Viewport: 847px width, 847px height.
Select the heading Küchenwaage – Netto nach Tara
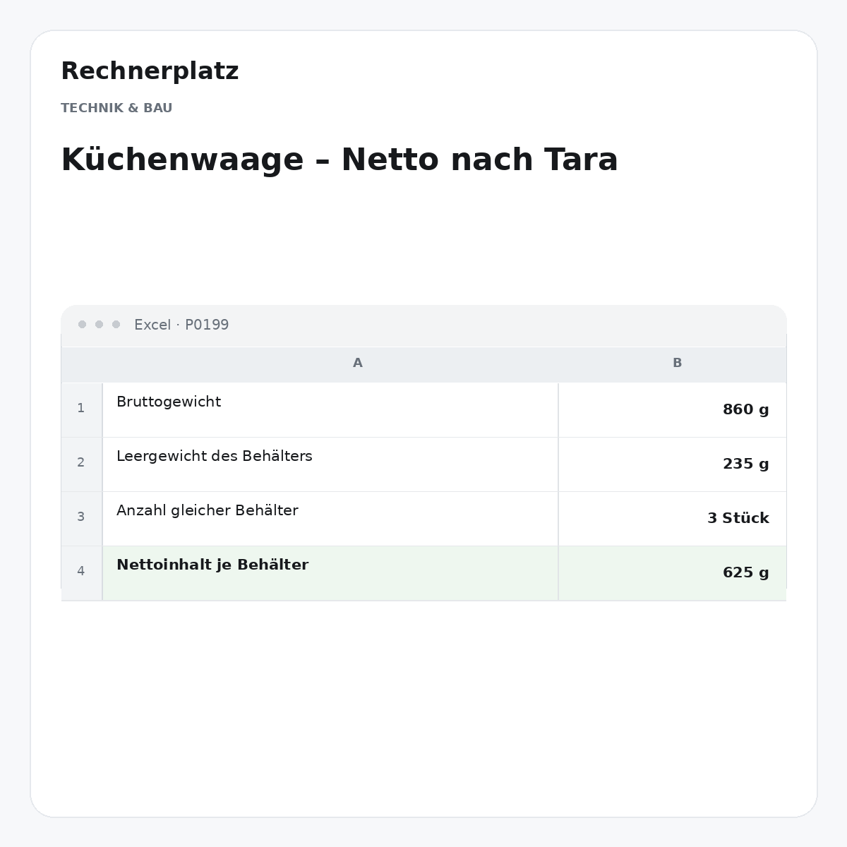pos(340,160)
